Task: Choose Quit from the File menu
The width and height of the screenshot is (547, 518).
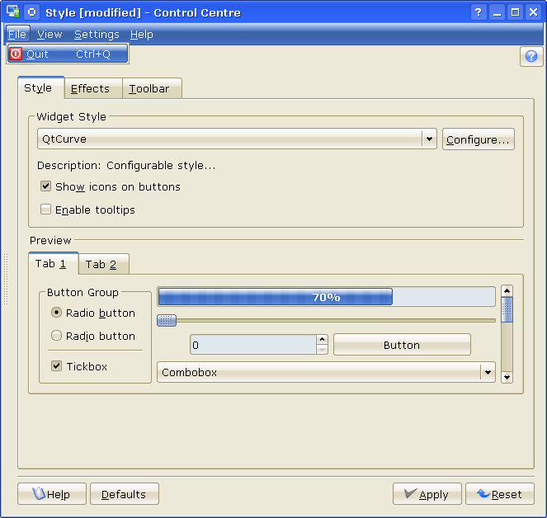Action: 68,54
